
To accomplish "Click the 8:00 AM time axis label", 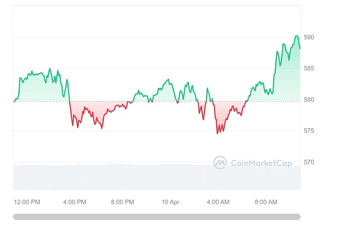I will click(266, 202).
